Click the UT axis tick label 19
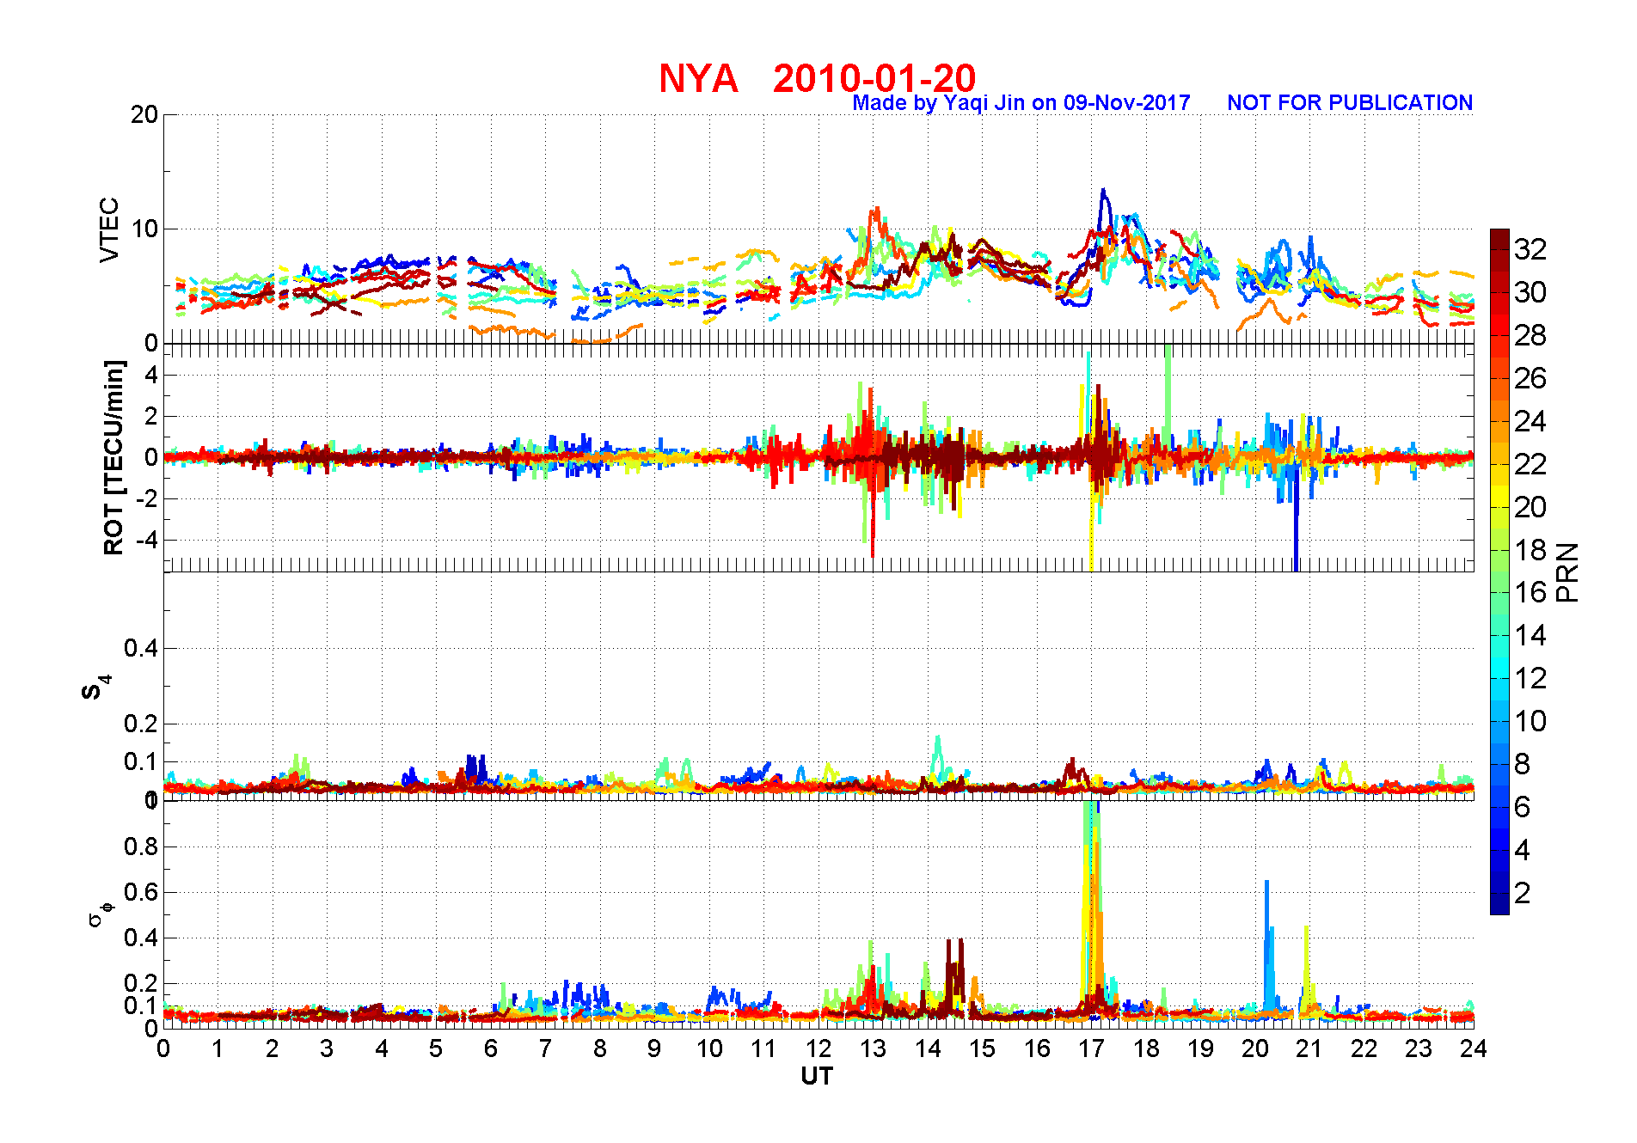 pyautogui.click(x=1200, y=1048)
